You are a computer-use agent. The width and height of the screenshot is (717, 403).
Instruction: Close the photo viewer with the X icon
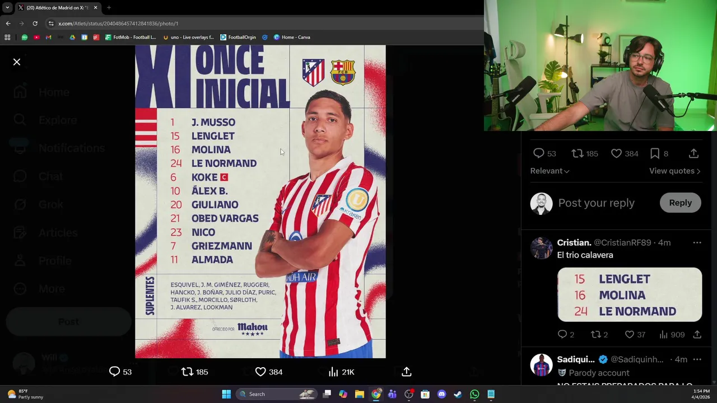click(x=17, y=62)
